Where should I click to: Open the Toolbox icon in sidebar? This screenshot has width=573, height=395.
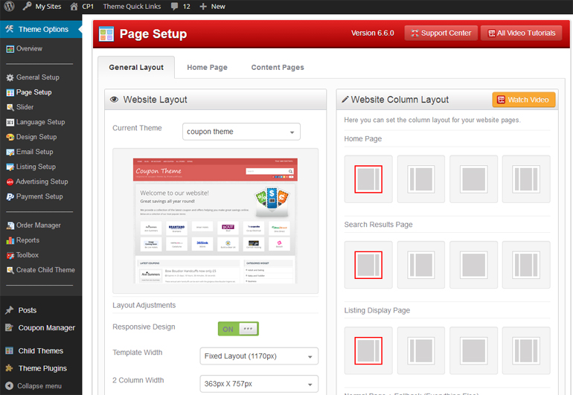10,255
